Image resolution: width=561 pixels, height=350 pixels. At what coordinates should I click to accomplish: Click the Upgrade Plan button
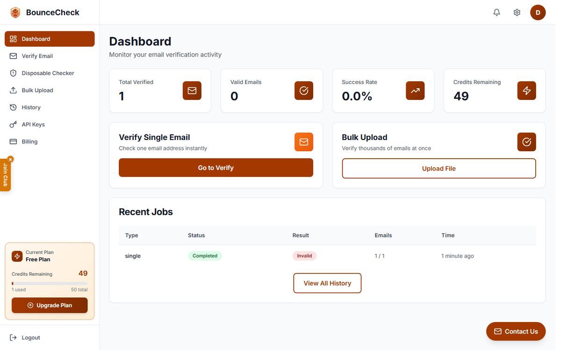[50, 305]
